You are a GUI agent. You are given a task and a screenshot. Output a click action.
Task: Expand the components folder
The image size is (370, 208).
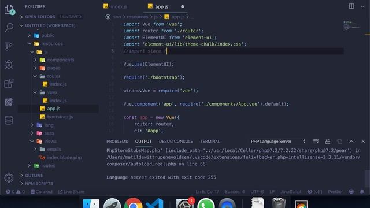[x=60, y=60]
